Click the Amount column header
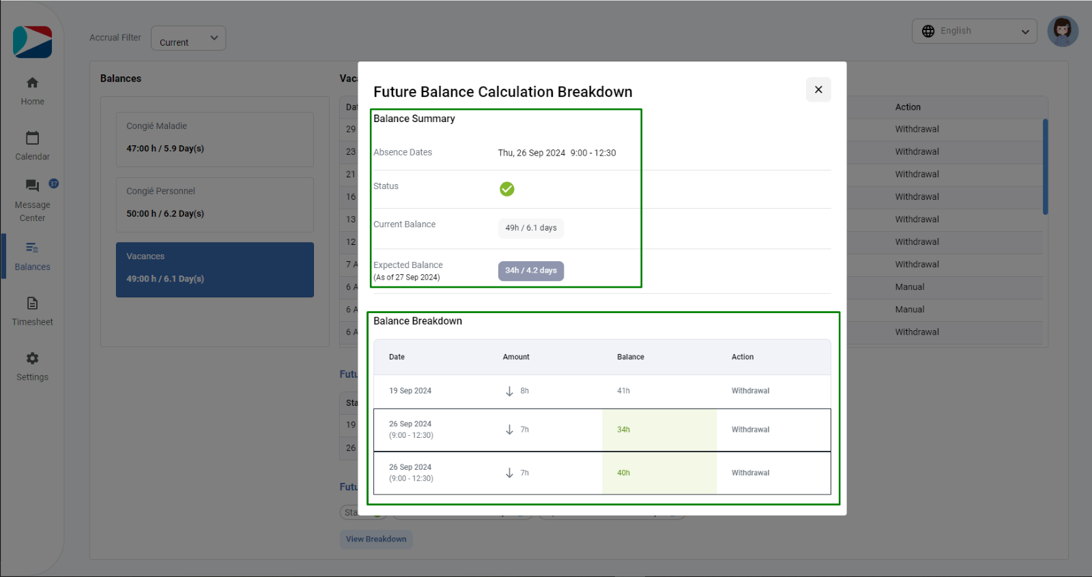This screenshot has height=577, width=1092. click(516, 357)
